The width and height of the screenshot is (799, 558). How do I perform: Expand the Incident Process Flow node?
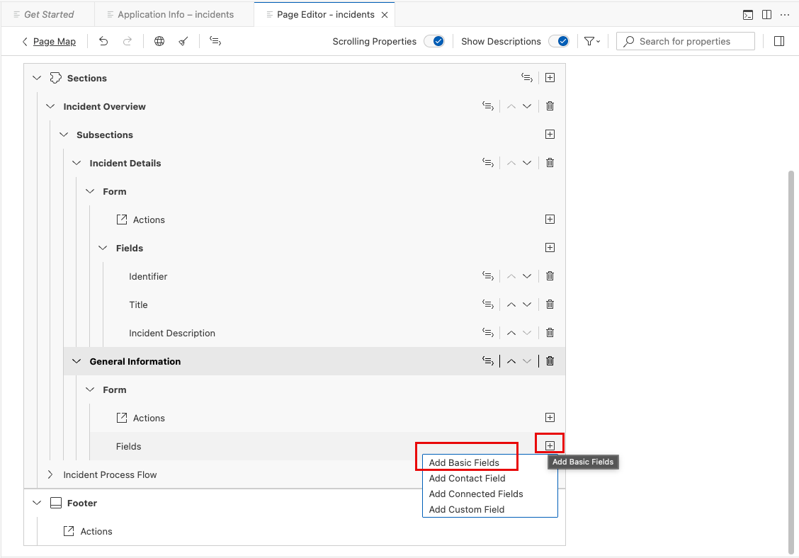click(50, 474)
